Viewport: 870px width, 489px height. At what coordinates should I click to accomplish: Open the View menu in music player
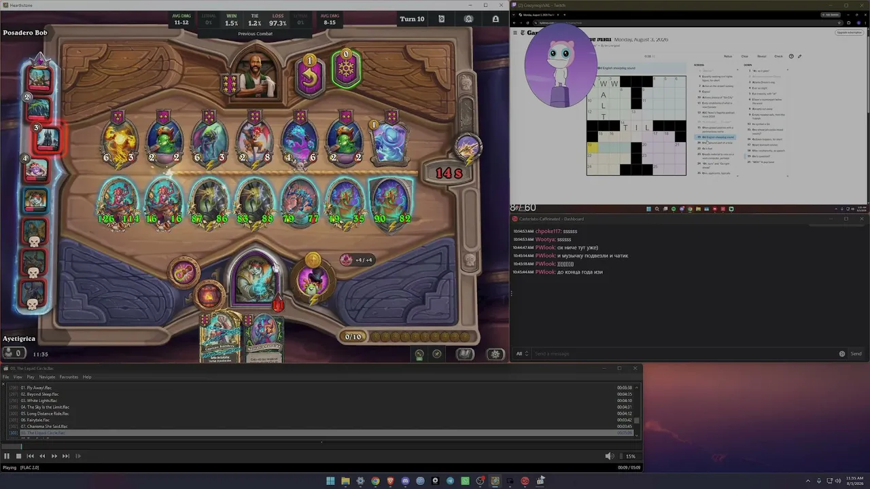[18, 377]
